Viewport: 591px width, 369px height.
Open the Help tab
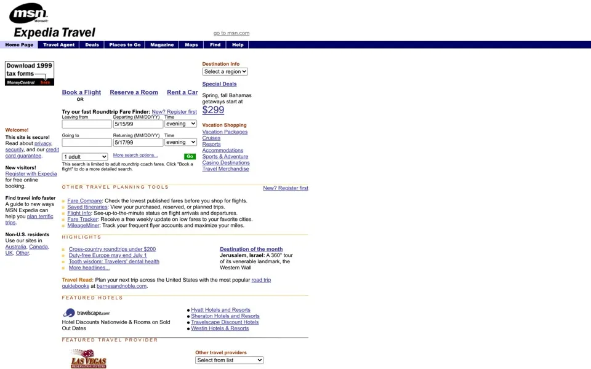tap(238, 45)
